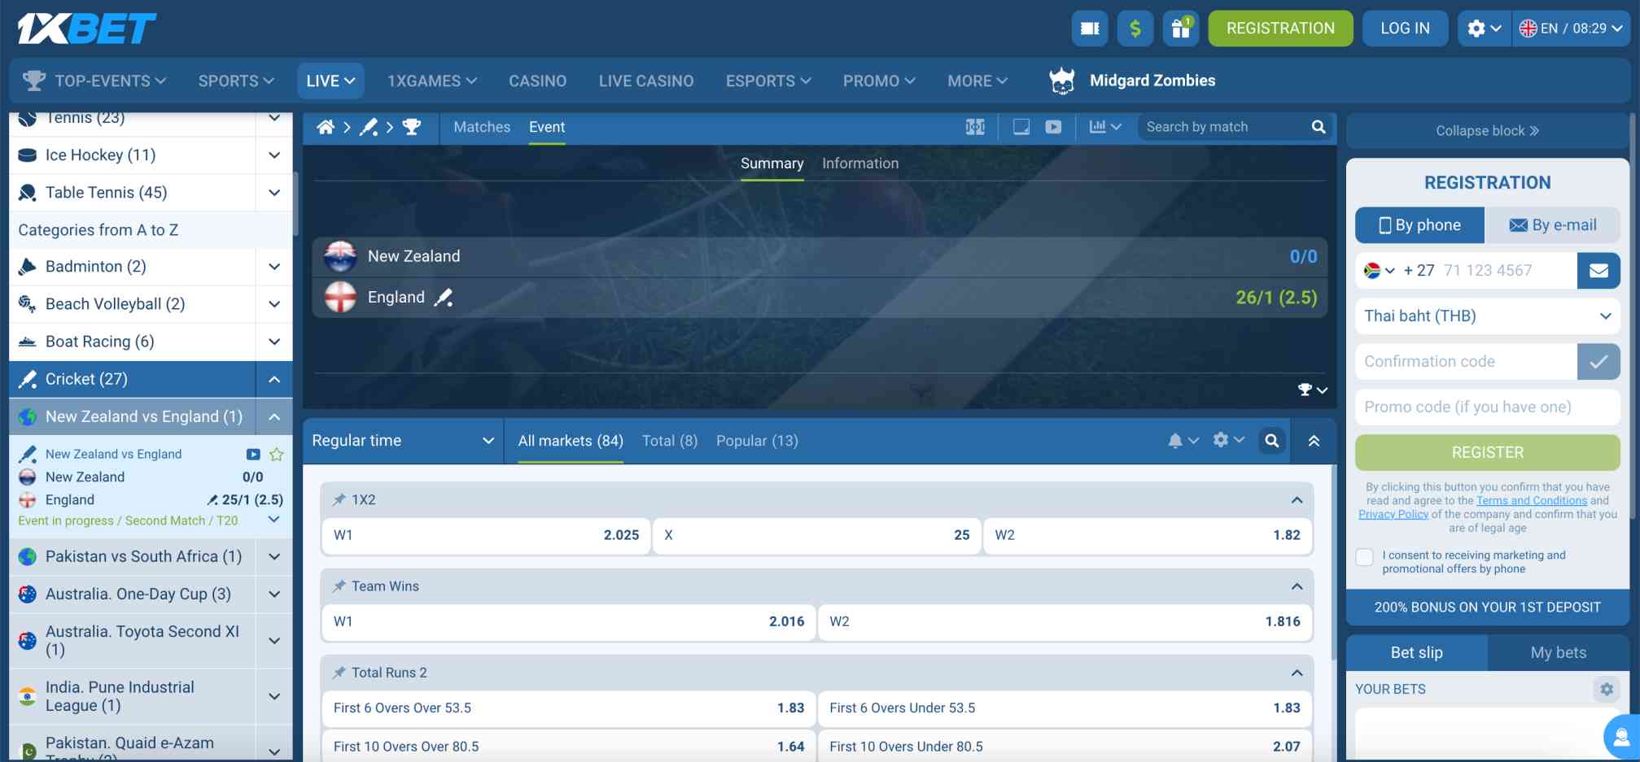Switch to the Information tab of the match
The width and height of the screenshot is (1640, 762).
[859, 163]
